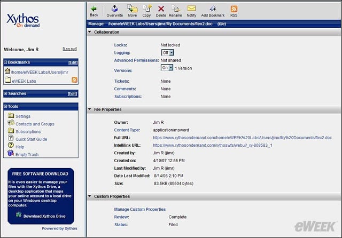Click the green Back arrow icon

pyautogui.click(x=94, y=9)
